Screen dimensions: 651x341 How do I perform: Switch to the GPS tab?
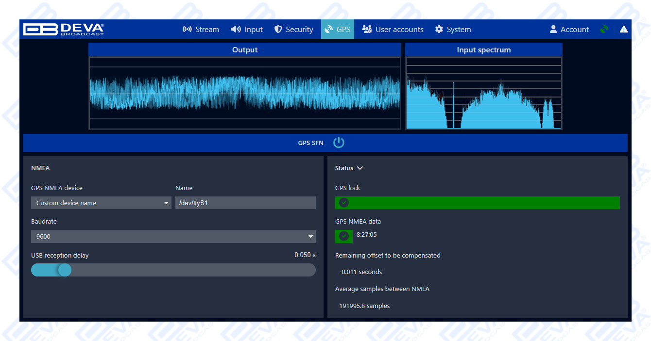point(337,29)
